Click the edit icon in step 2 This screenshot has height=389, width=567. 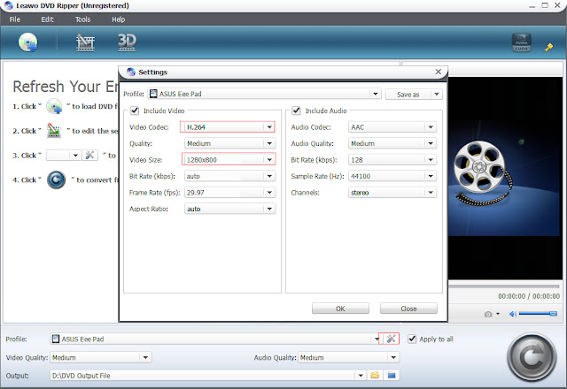coord(54,131)
